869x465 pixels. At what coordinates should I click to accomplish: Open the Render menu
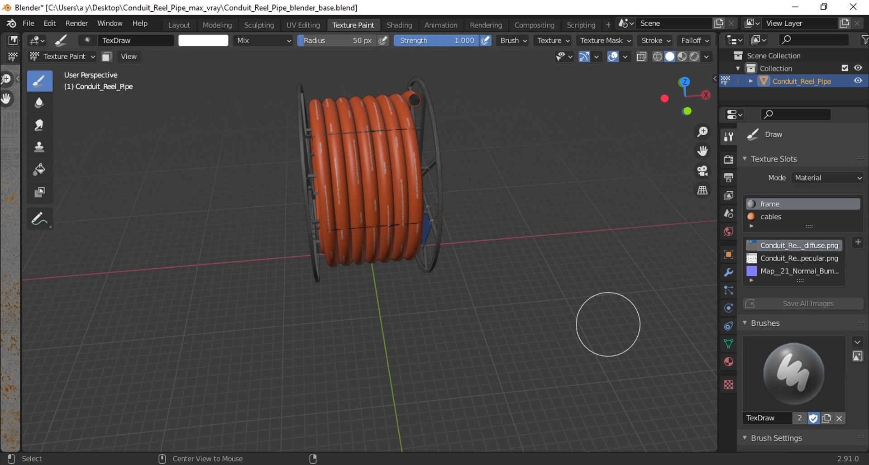76,24
